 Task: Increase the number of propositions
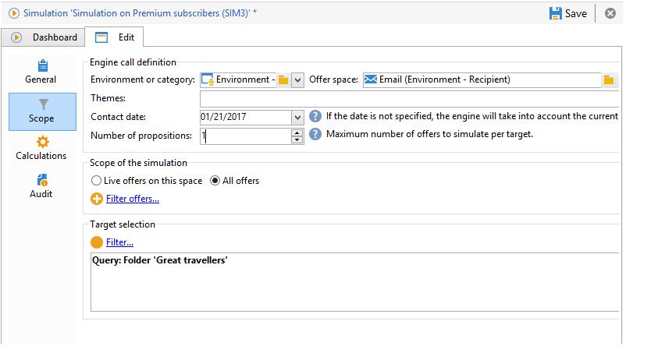[x=297, y=133]
